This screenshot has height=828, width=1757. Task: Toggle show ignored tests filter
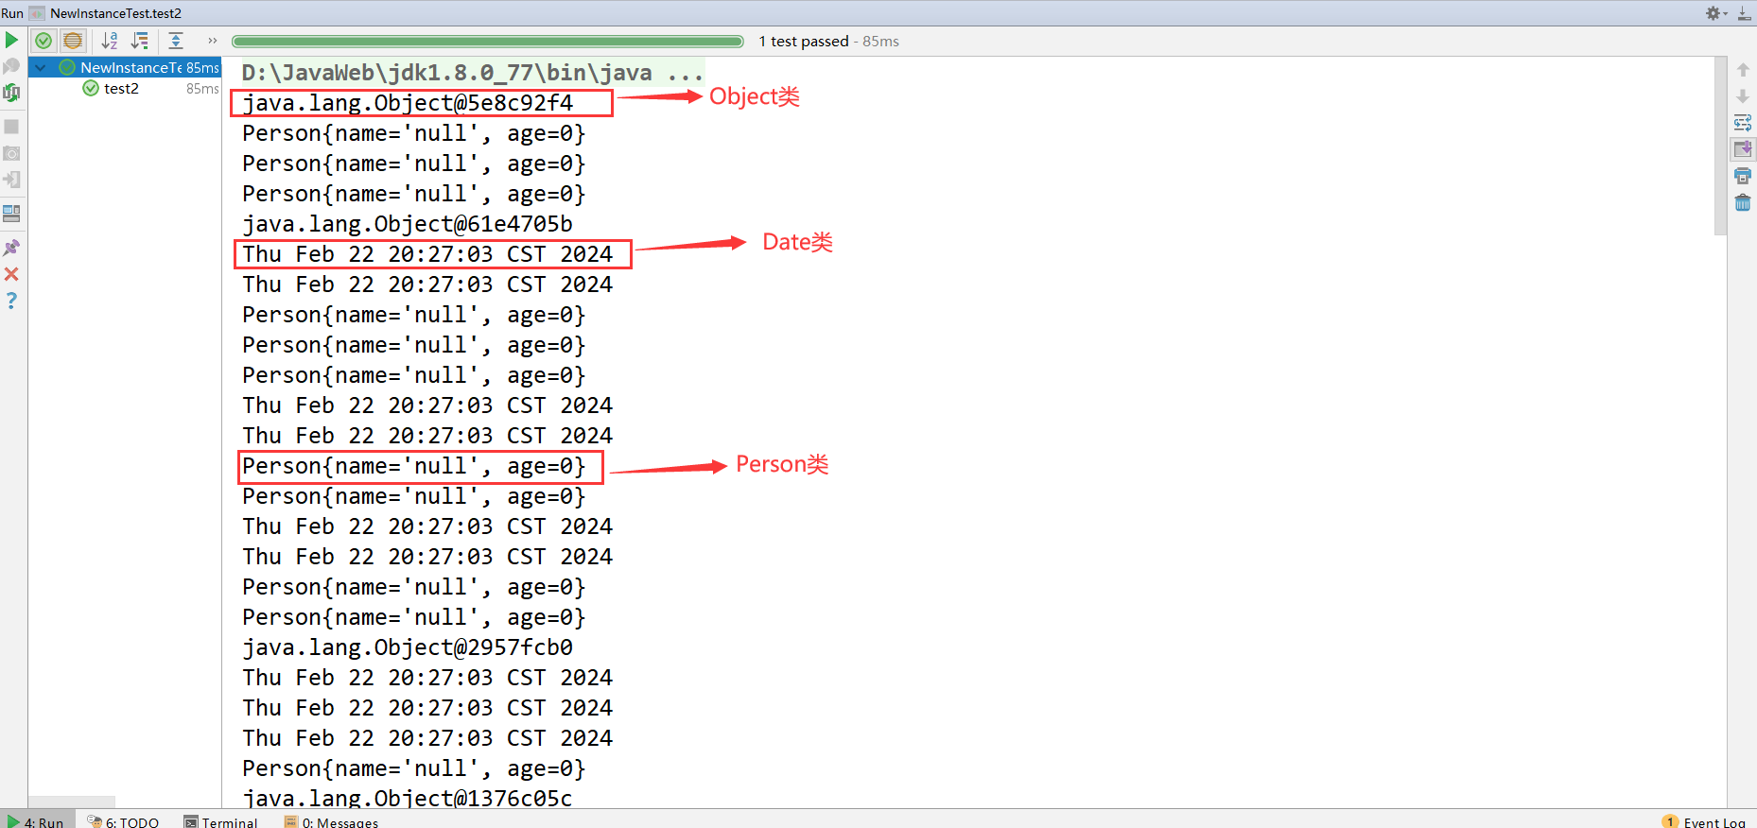(x=73, y=41)
